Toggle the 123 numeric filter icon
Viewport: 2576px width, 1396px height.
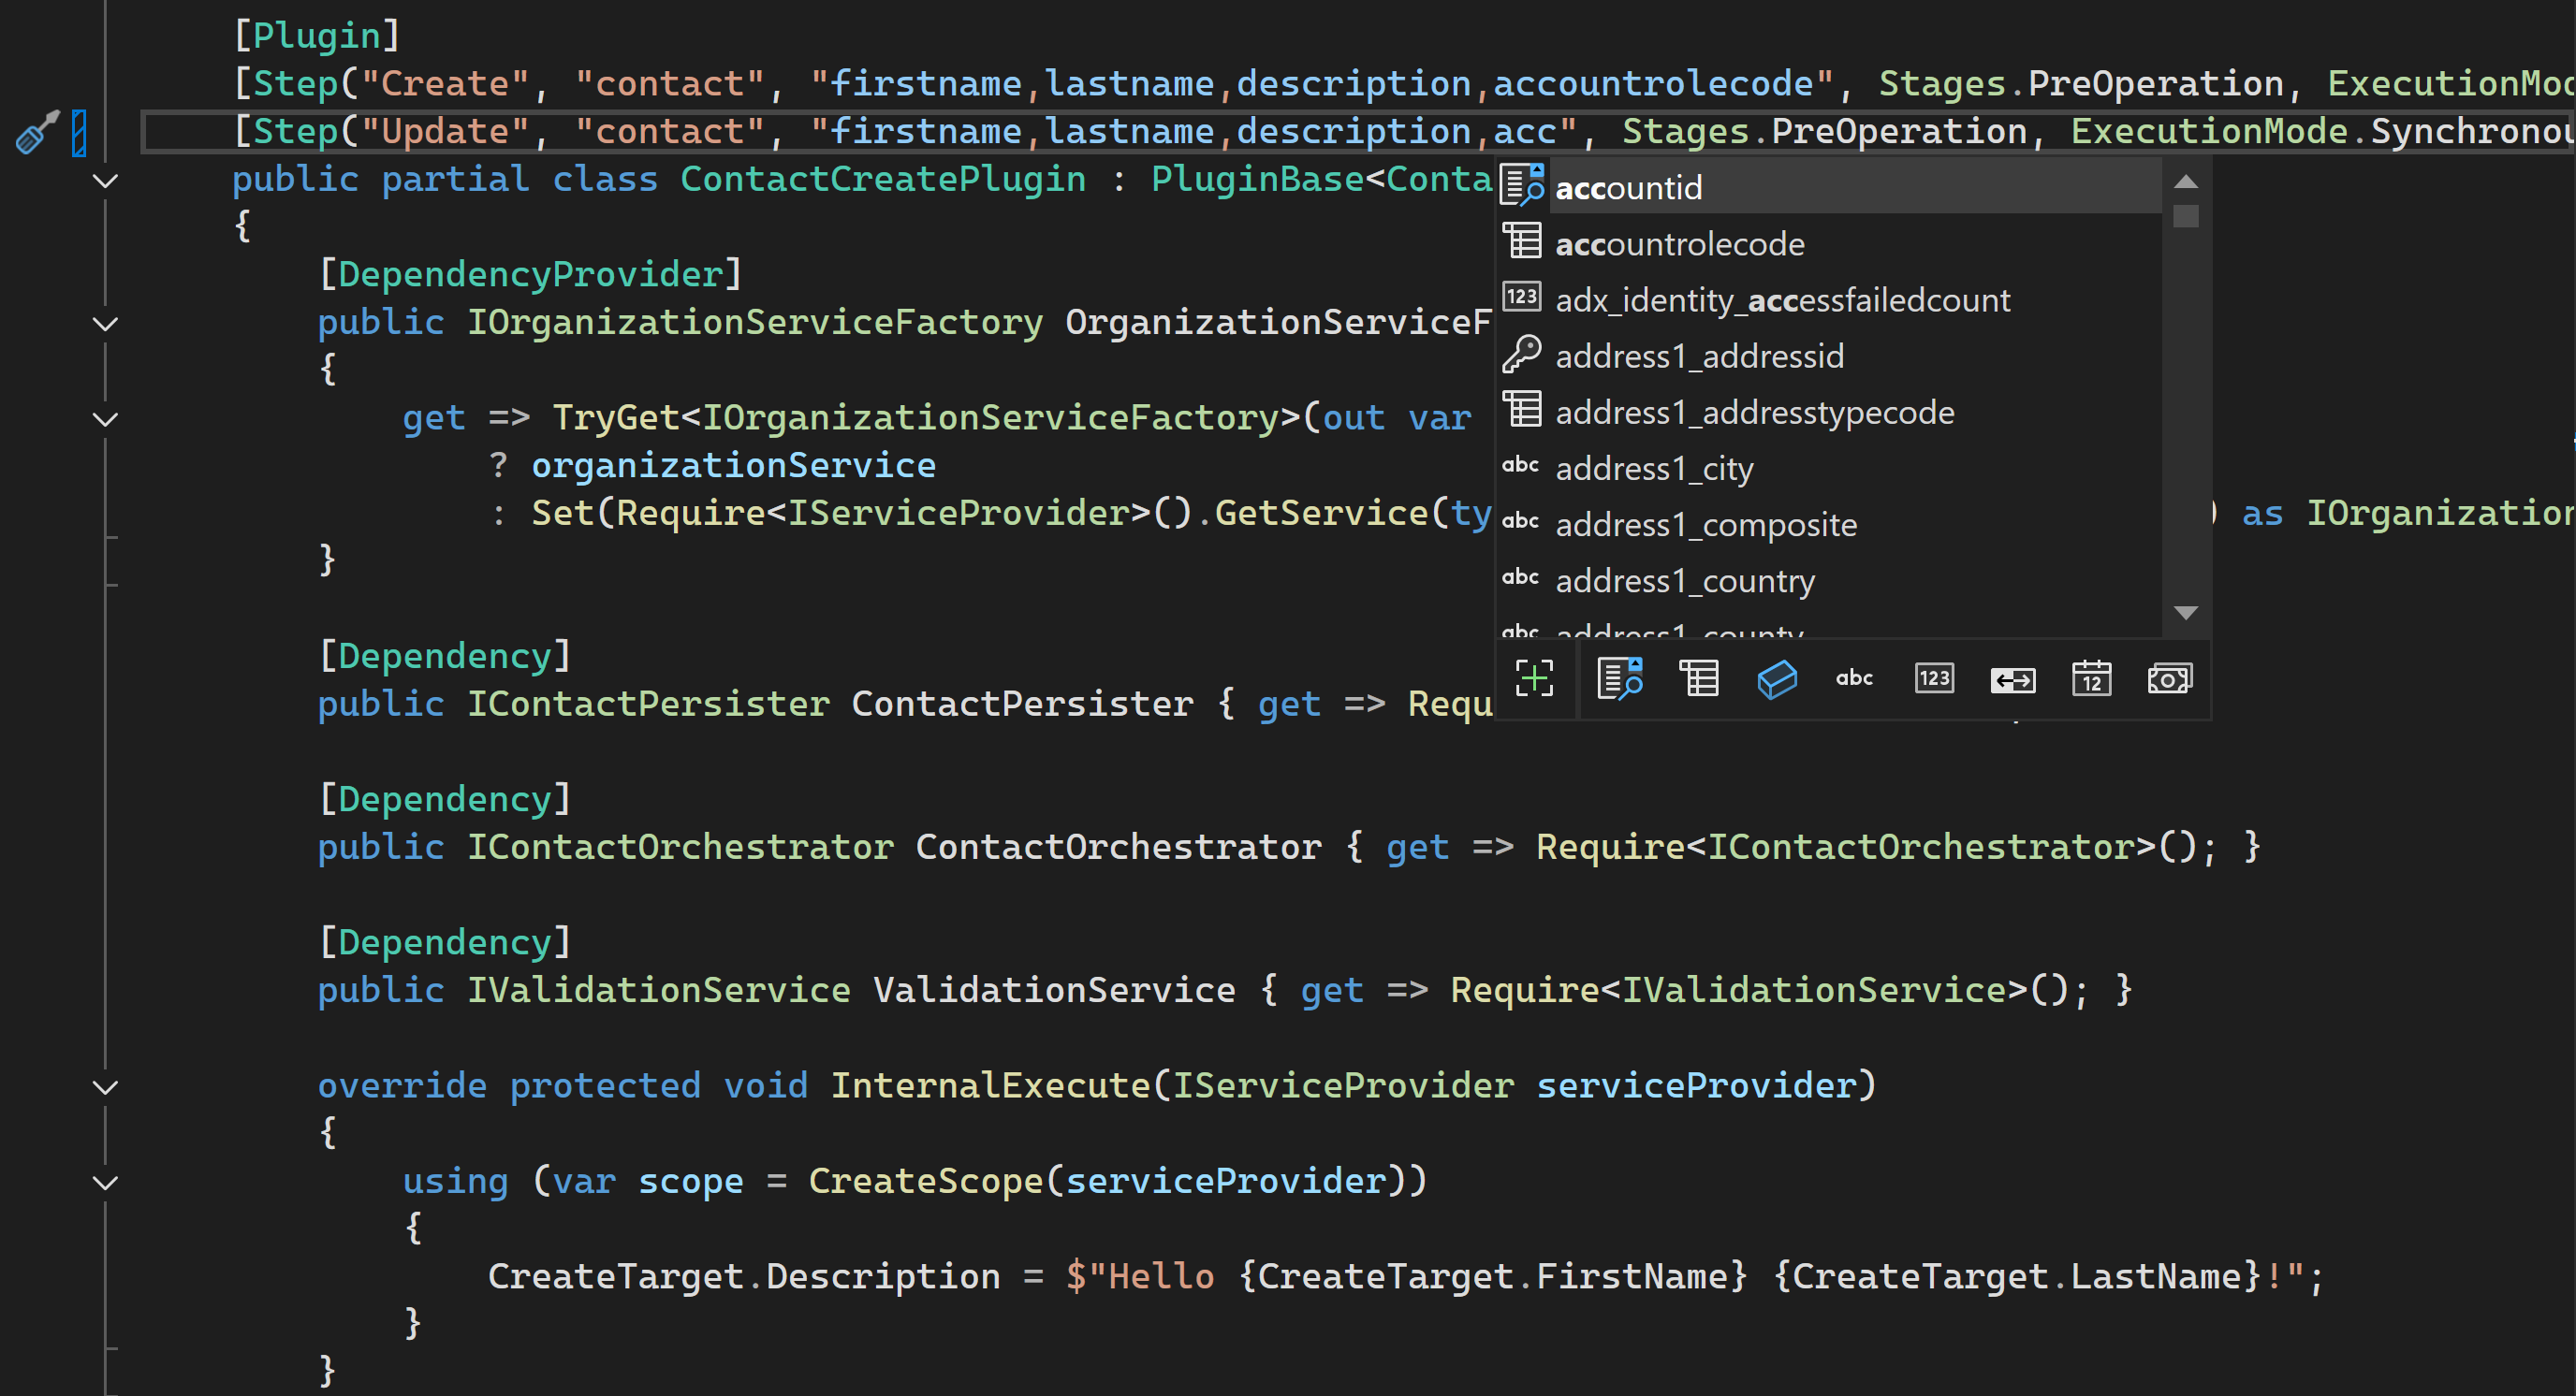1934,678
